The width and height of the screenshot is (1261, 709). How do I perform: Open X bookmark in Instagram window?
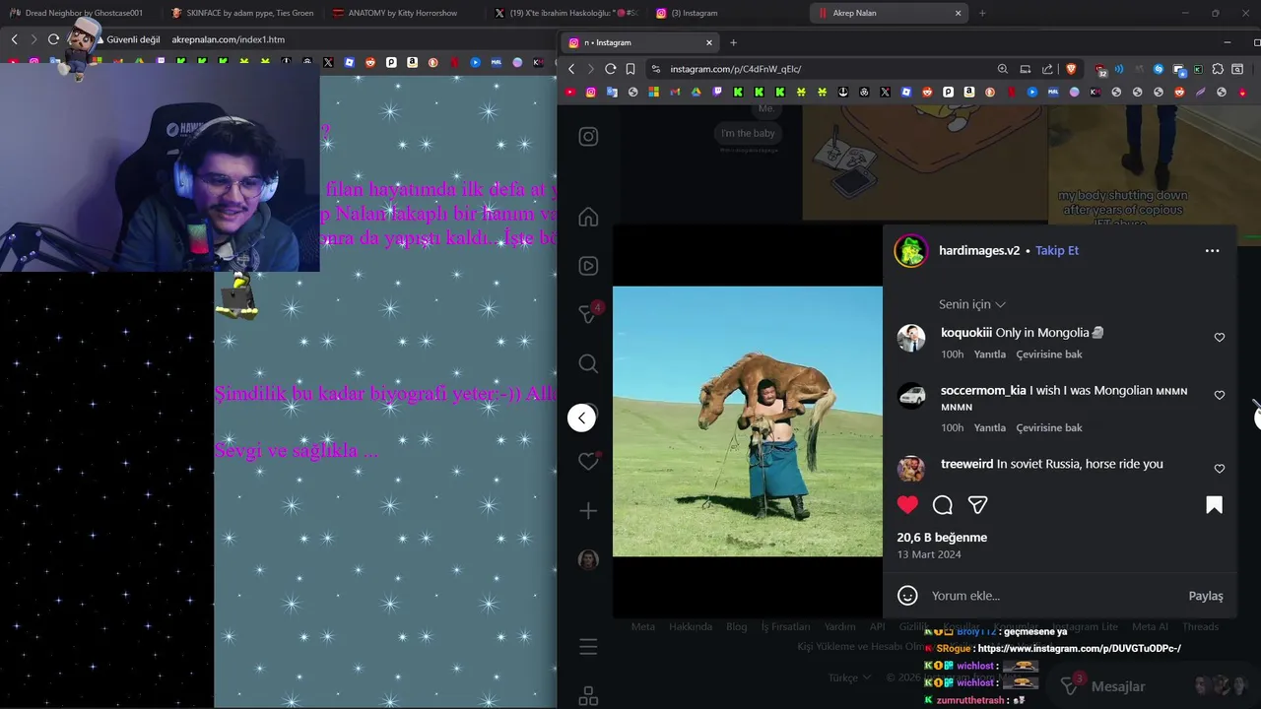click(x=885, y=92)
